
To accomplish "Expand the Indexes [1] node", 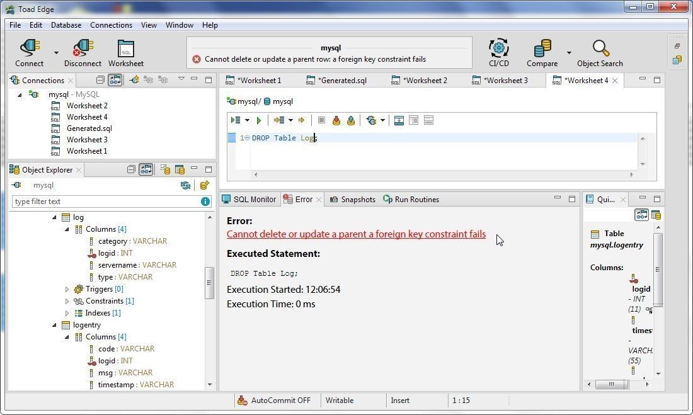I will pos(67,313).
